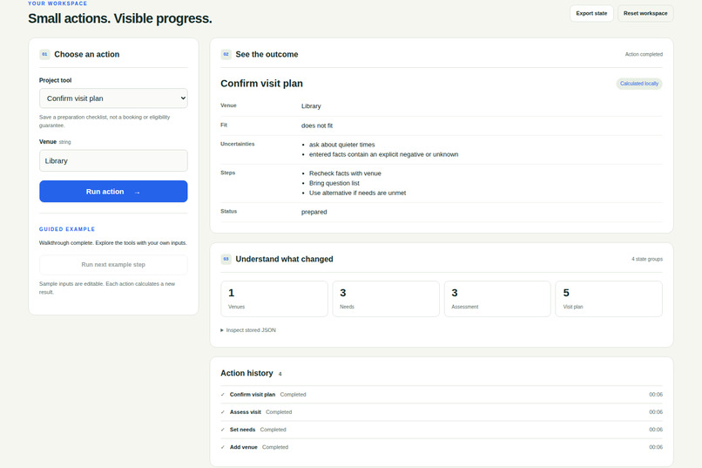Click 'entered facts contain an explicit negative' item
The width and height of the screenshot is (702, 468).
click(x=384, y=154)
